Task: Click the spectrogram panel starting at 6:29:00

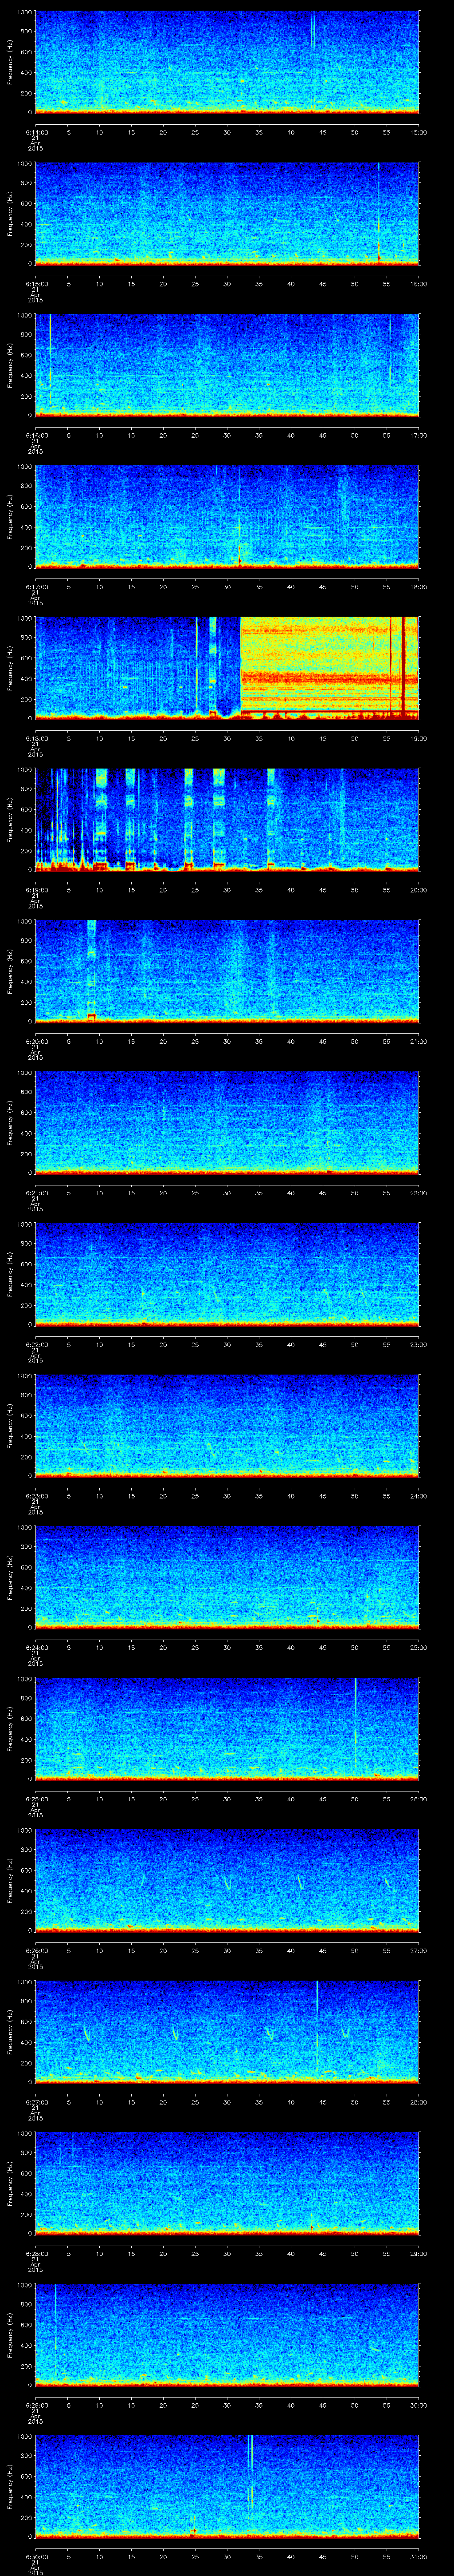Action: click(x=227, y=2334)
